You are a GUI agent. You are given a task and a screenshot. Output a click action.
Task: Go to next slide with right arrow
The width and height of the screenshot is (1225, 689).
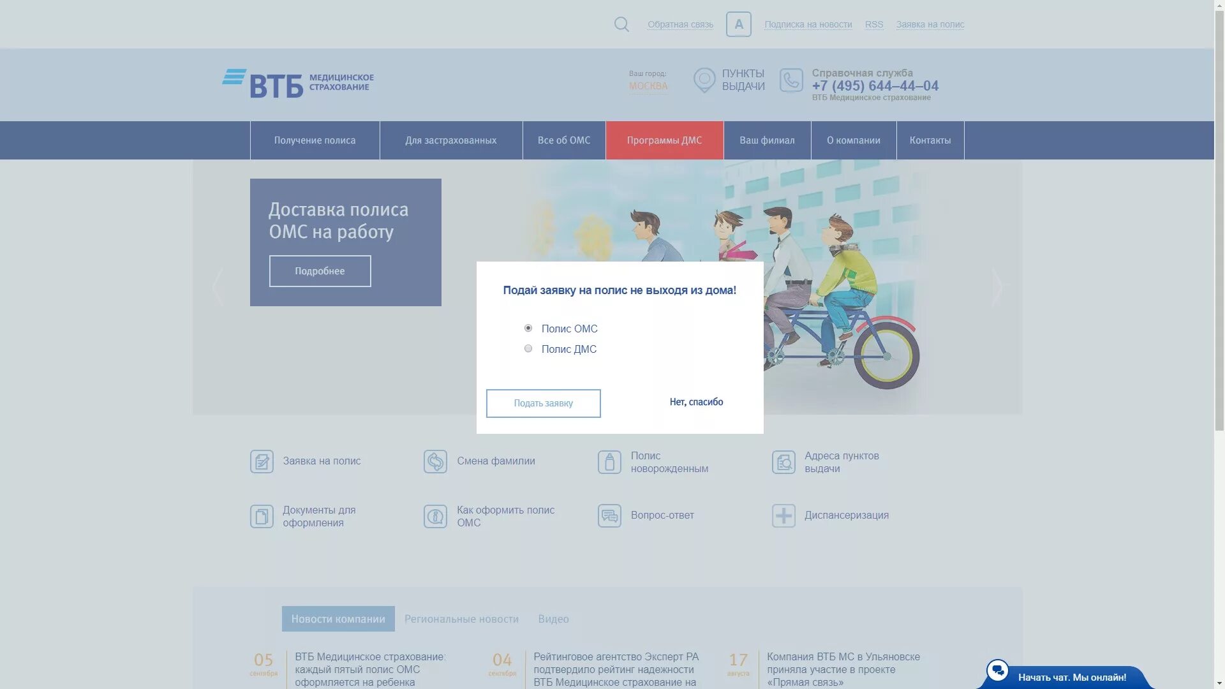coord(997,287)
